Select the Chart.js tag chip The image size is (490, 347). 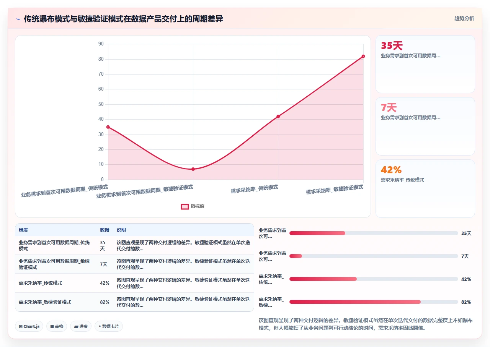click(x=29, y=326)
